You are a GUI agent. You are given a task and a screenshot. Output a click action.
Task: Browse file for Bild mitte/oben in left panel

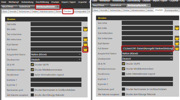(x=85, y=39)
